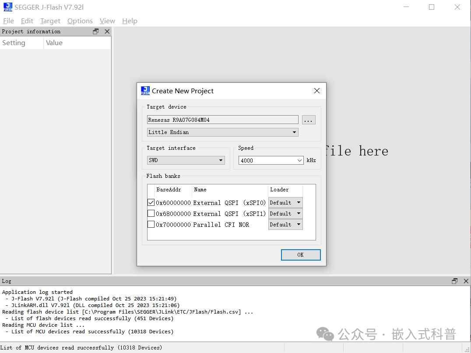Open Loader dropdown for xSPI0 bank
Screen dimensions: 471x353
(x=285, y=202)
